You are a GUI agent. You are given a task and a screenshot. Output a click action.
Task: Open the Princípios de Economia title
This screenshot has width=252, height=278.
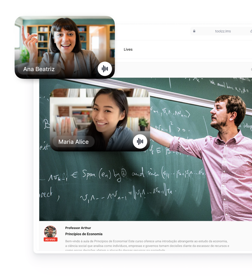pos(84,234)
